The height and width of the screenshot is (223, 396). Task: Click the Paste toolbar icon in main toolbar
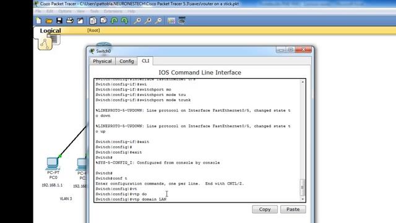(103, 20)
